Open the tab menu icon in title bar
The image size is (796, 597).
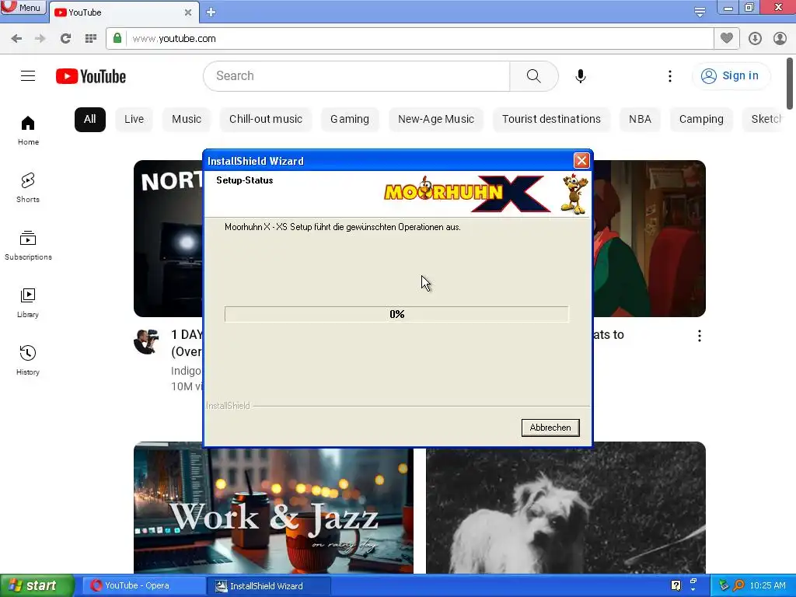click(x=700, y=12)
